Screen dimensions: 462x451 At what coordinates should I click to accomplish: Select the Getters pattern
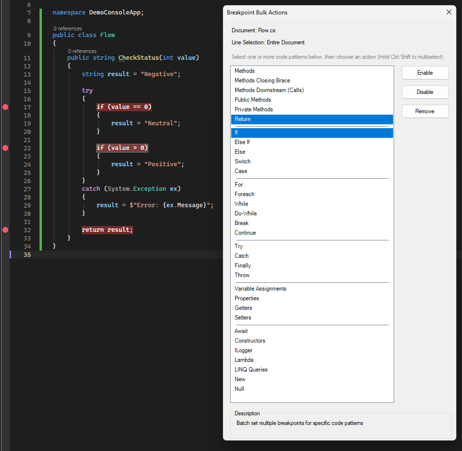coord(312,308)
